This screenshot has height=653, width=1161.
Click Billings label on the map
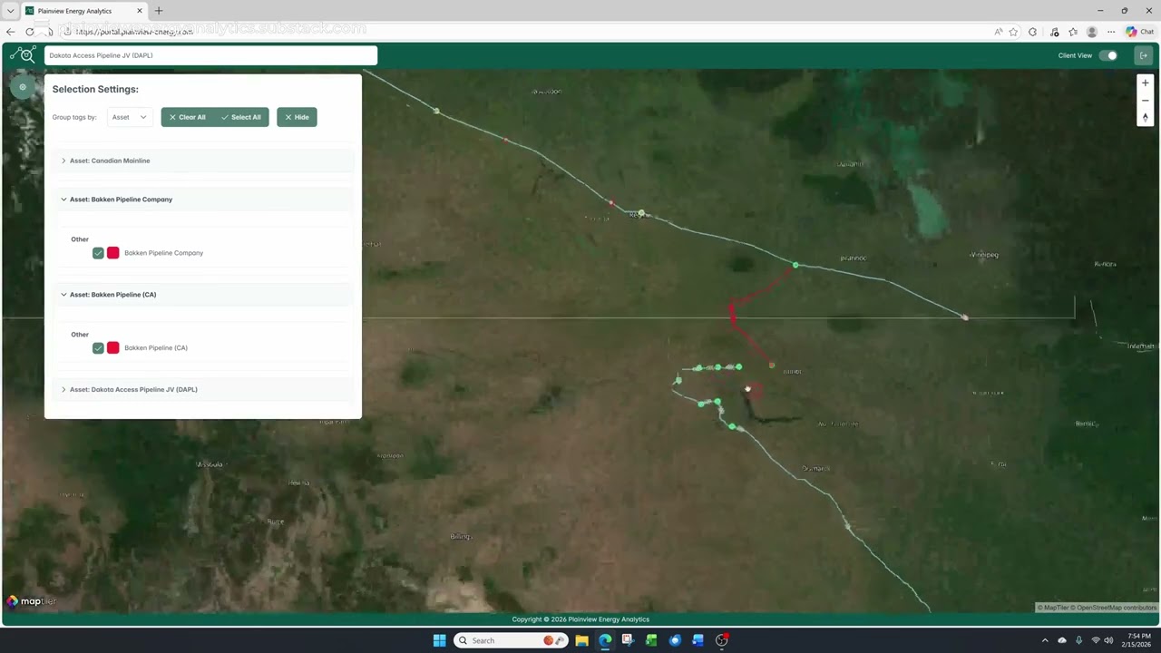click(x=461, y=536)
